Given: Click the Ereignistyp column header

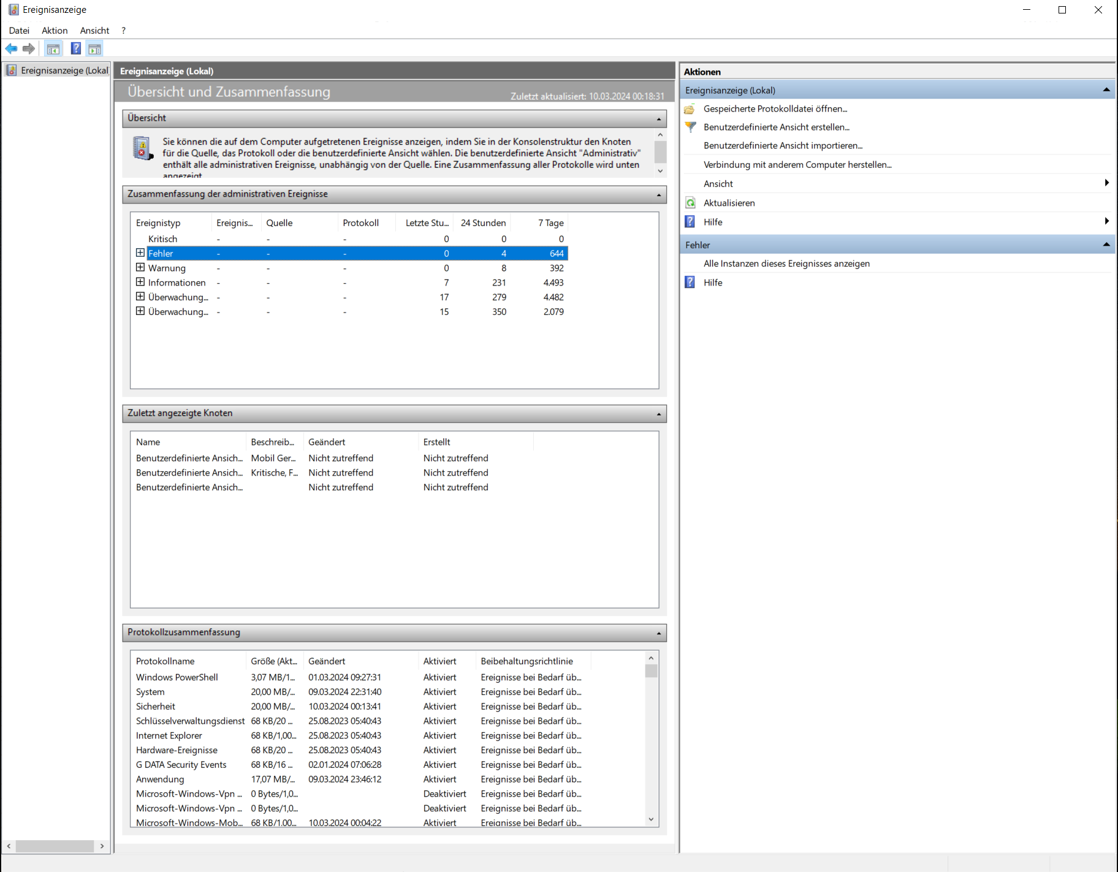Looking at the screenshot, I should (171, 223).
